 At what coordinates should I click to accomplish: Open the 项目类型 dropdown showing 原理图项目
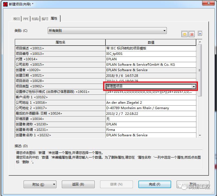point(194,86)
